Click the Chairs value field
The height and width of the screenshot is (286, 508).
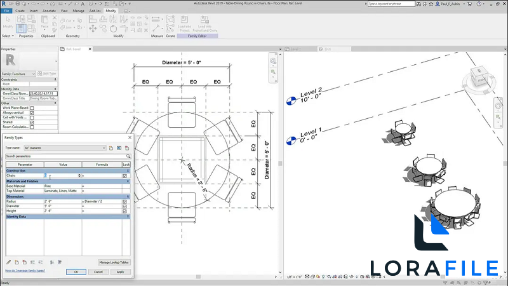tap(62, 175)
